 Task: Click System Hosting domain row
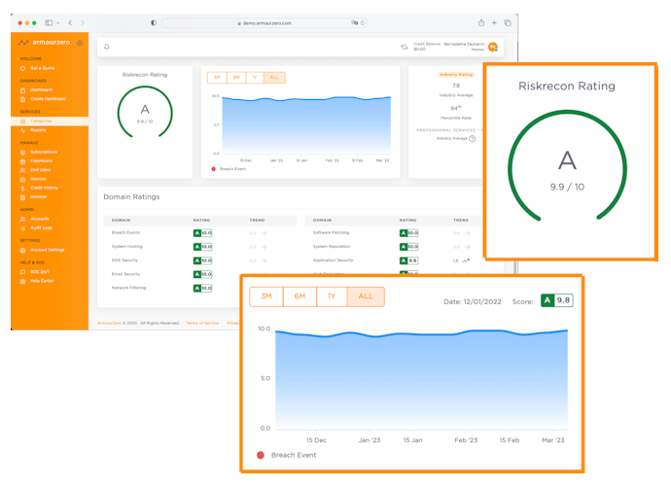[x=200, y=247]
